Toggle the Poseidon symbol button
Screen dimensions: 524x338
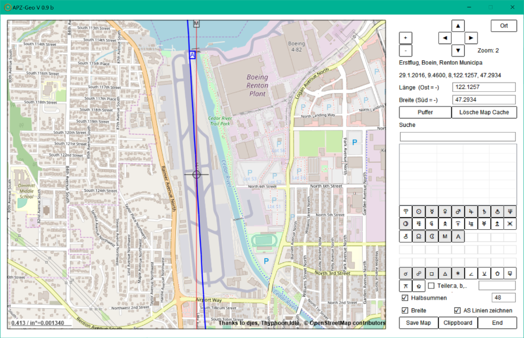coord(510,224)
